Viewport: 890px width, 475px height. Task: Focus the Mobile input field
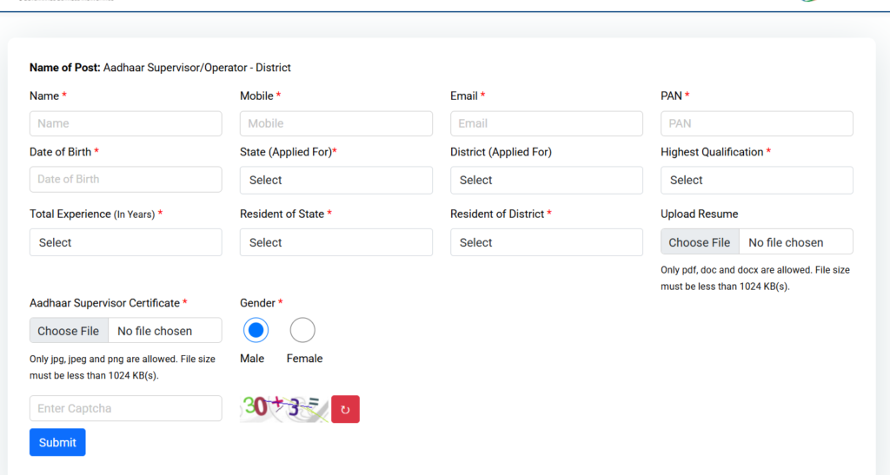(x=336, y=123)
